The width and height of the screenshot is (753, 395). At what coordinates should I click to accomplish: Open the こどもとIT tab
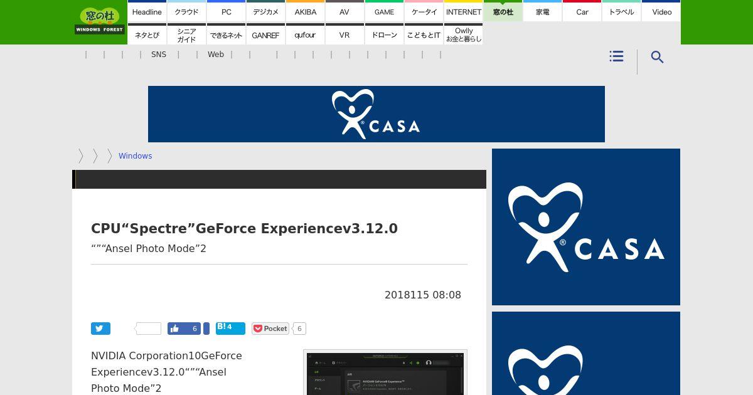pos(424,34)
